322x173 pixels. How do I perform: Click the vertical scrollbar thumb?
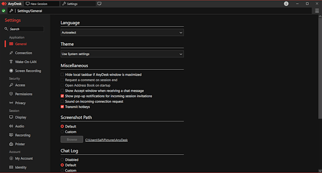[x=320, y=69]
